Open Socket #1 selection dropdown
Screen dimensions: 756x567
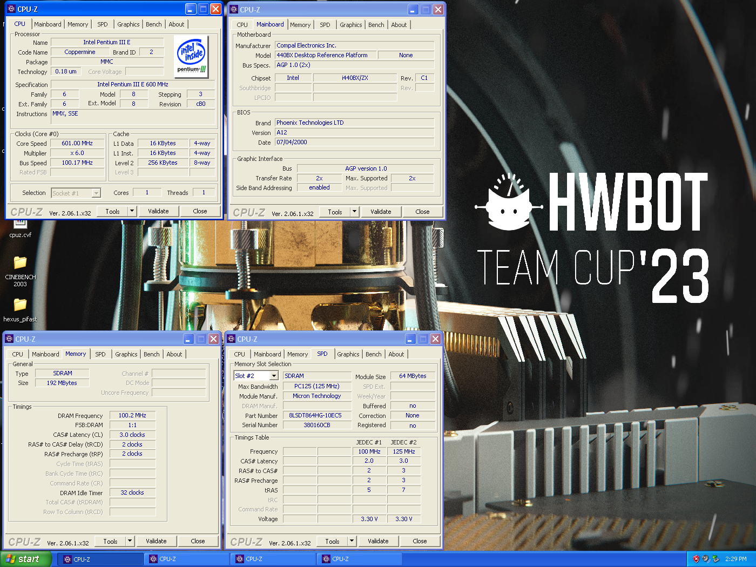[96, 193]
